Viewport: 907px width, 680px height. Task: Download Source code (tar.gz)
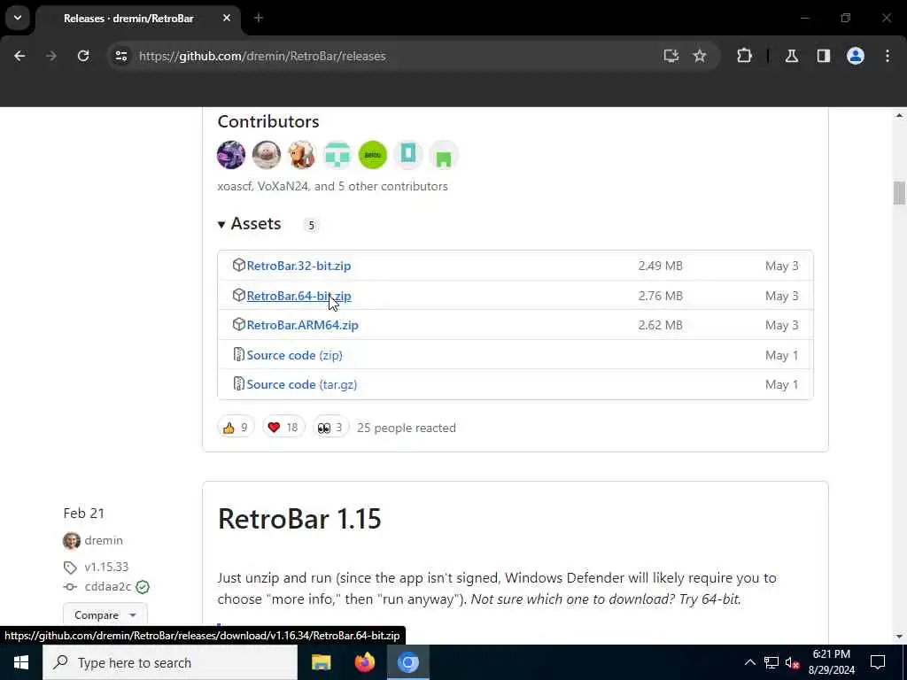[301, 384]
